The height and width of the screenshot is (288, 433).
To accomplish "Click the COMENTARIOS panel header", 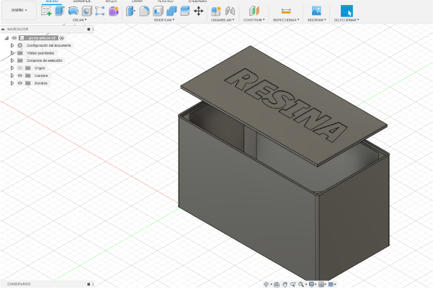I will [x=17, y=284].
